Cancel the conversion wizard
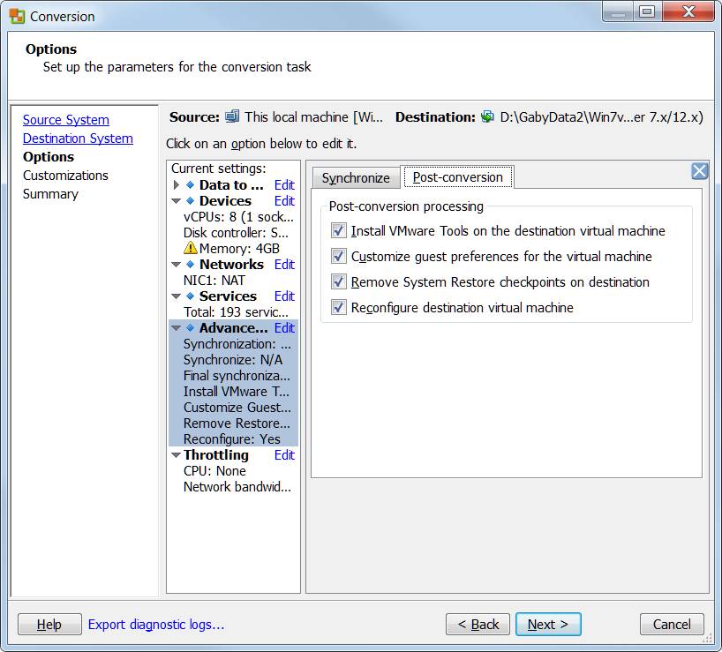Screen dimensions: 722x652 (x=672, y=625)
